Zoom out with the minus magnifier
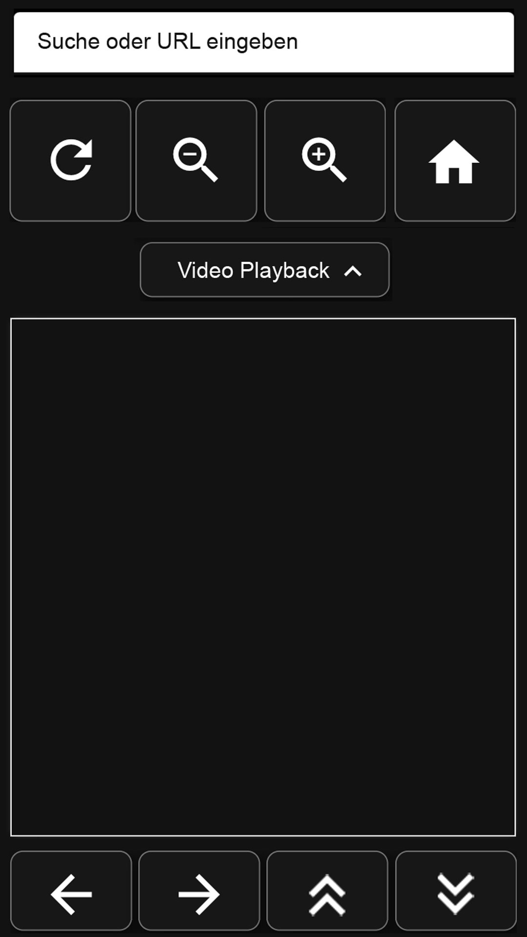 click(196, 161)
